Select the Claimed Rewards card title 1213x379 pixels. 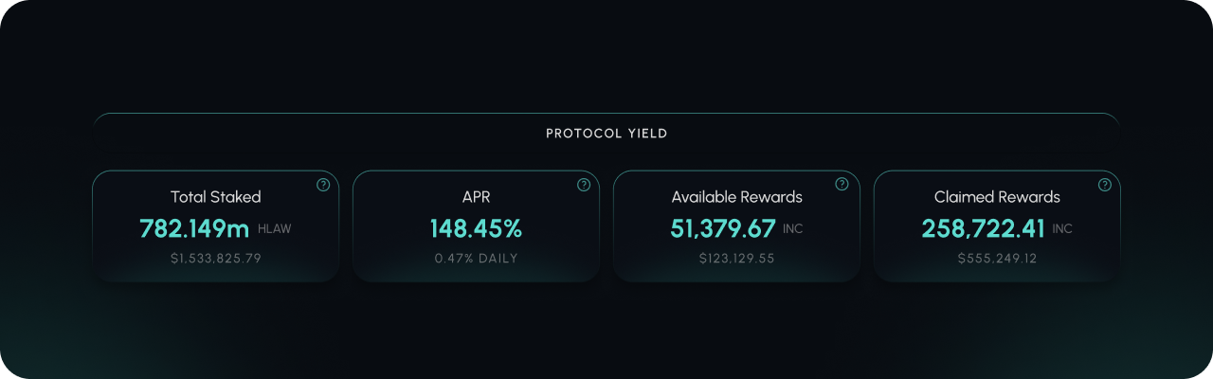997,197
